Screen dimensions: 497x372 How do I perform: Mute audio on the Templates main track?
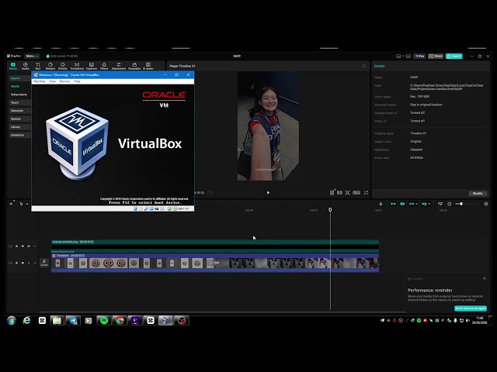[29, 263]
